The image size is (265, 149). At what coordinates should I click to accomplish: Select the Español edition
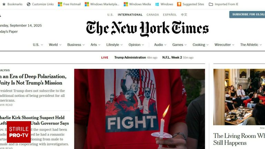click(170, 15)
